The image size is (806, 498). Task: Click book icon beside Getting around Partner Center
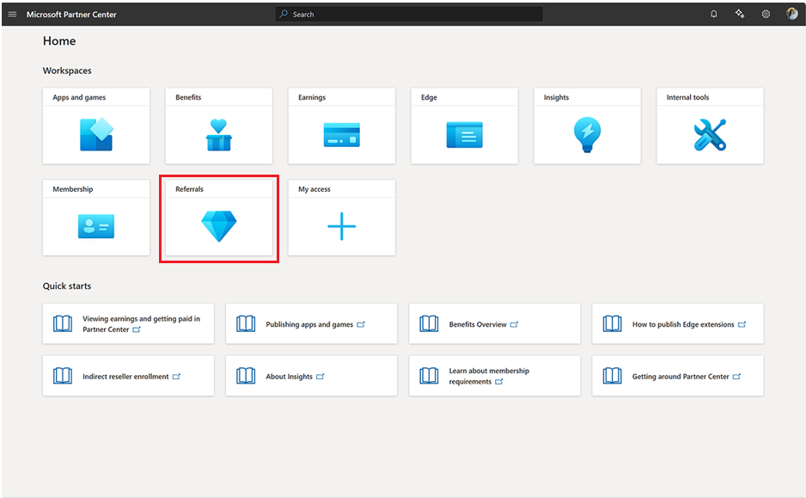(x=612, y=376)
